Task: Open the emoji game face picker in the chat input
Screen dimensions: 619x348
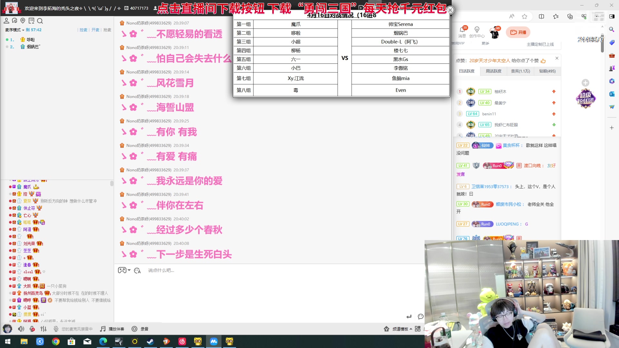Action: 122,270
